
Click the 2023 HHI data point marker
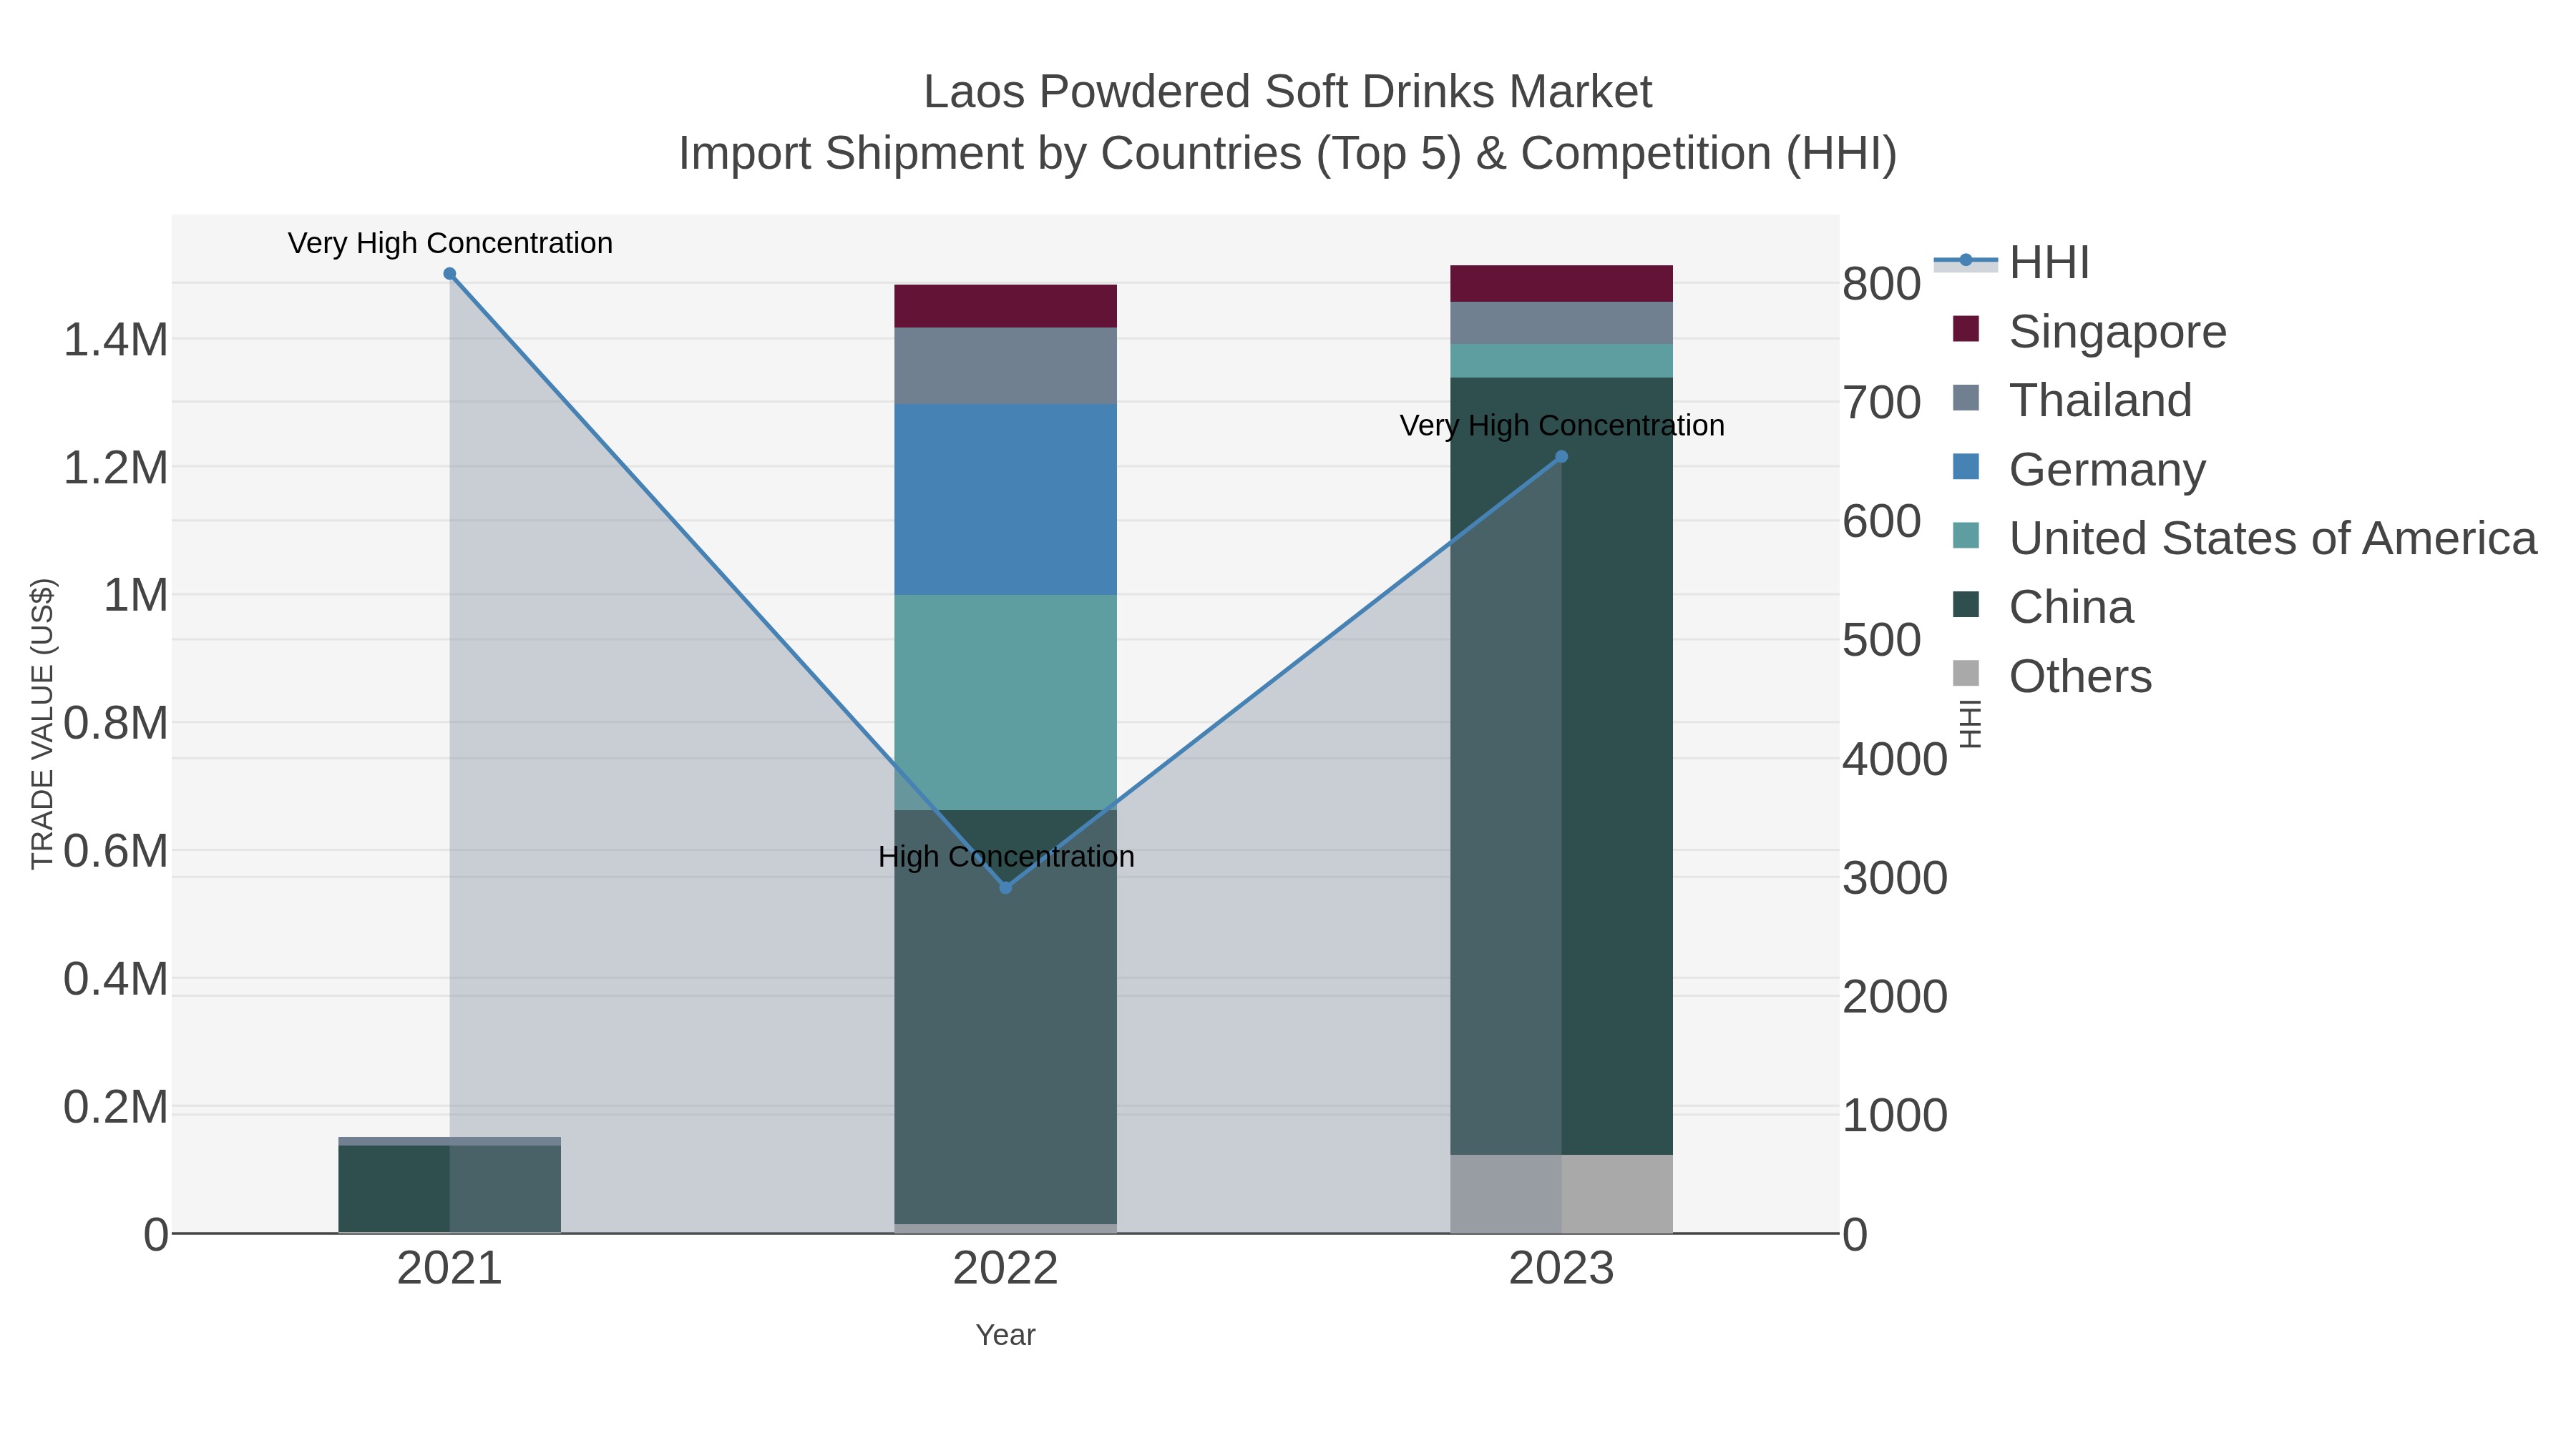1562,457
